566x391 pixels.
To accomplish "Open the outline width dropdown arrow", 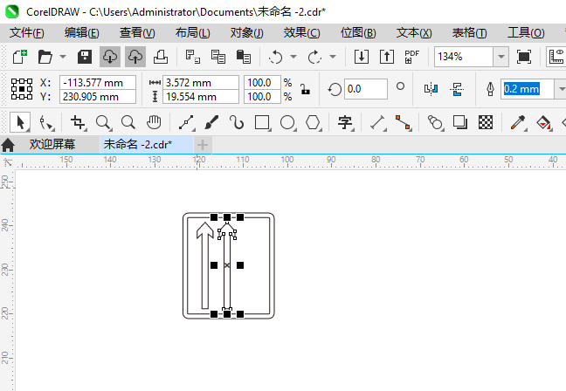I will click(x=562, y=89).
